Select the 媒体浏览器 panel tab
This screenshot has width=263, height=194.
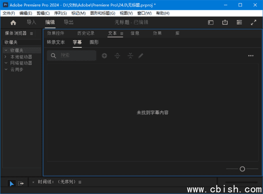tap(16, 33)
